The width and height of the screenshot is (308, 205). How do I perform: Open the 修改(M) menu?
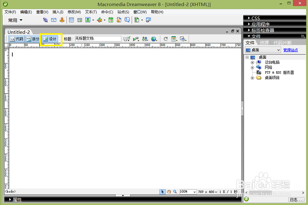(x=74, y=12)
